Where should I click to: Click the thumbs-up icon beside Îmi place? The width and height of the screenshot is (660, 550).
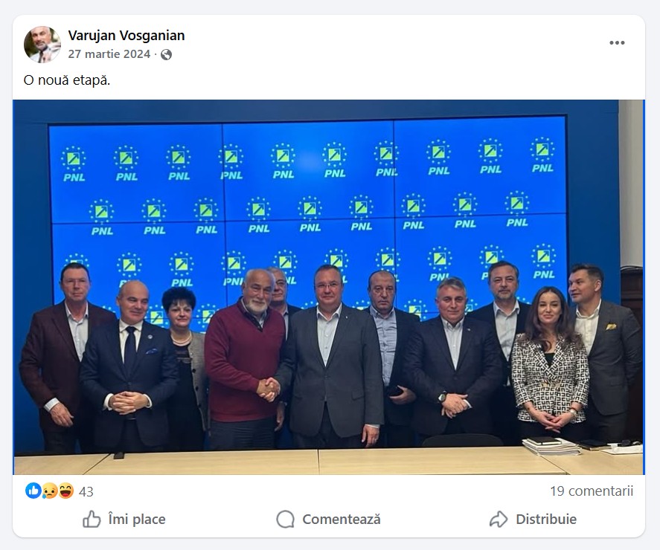click(x=92, y=520)
